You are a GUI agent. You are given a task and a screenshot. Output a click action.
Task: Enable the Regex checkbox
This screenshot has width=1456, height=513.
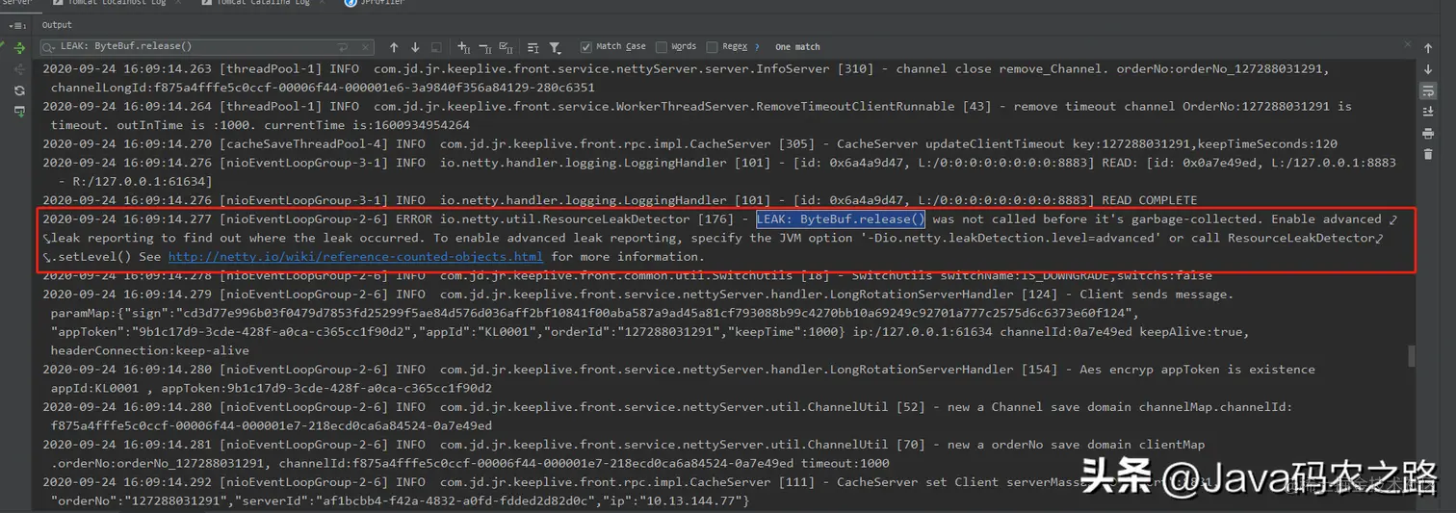(x=712, y=47)
